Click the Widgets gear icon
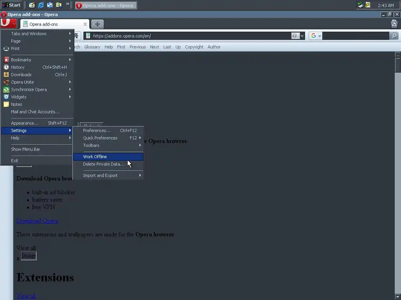Image resolution: width=401 pixels, height=300 pixels. pos(6,97)
